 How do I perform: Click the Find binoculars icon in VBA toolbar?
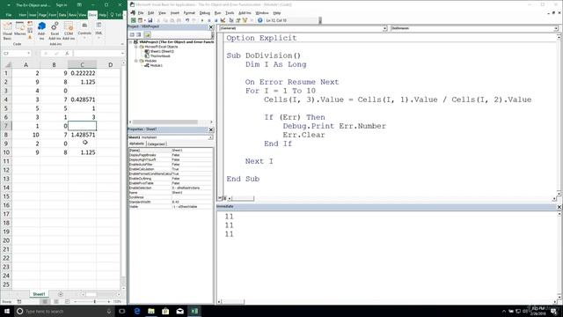[179, 20]
